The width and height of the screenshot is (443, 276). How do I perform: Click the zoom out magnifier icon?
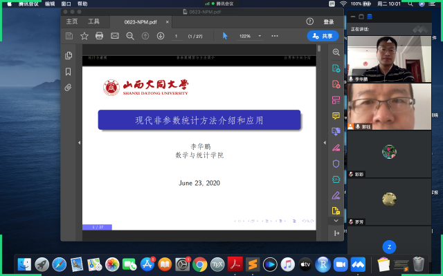[129, 36]
